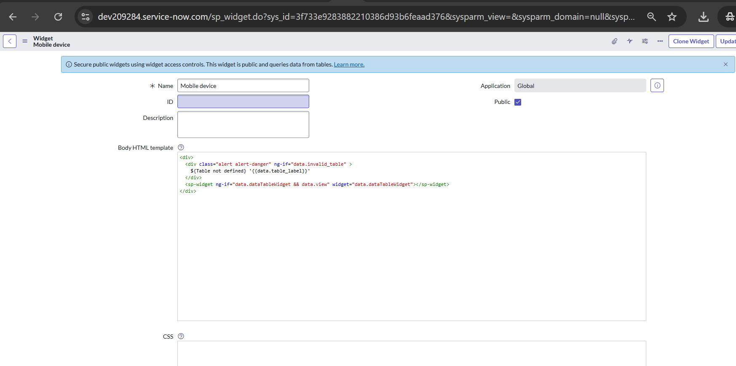Manage attachments with the paperclip icon
The height and width of the screenshot is (366, 736).
pyautogui.click(x=615, y=41)
